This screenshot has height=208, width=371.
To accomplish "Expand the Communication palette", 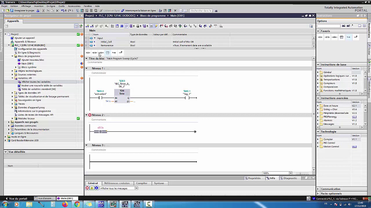I will [318, 189].
